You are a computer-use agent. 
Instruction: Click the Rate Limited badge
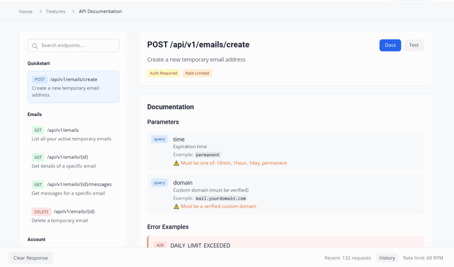coord(197,73)
